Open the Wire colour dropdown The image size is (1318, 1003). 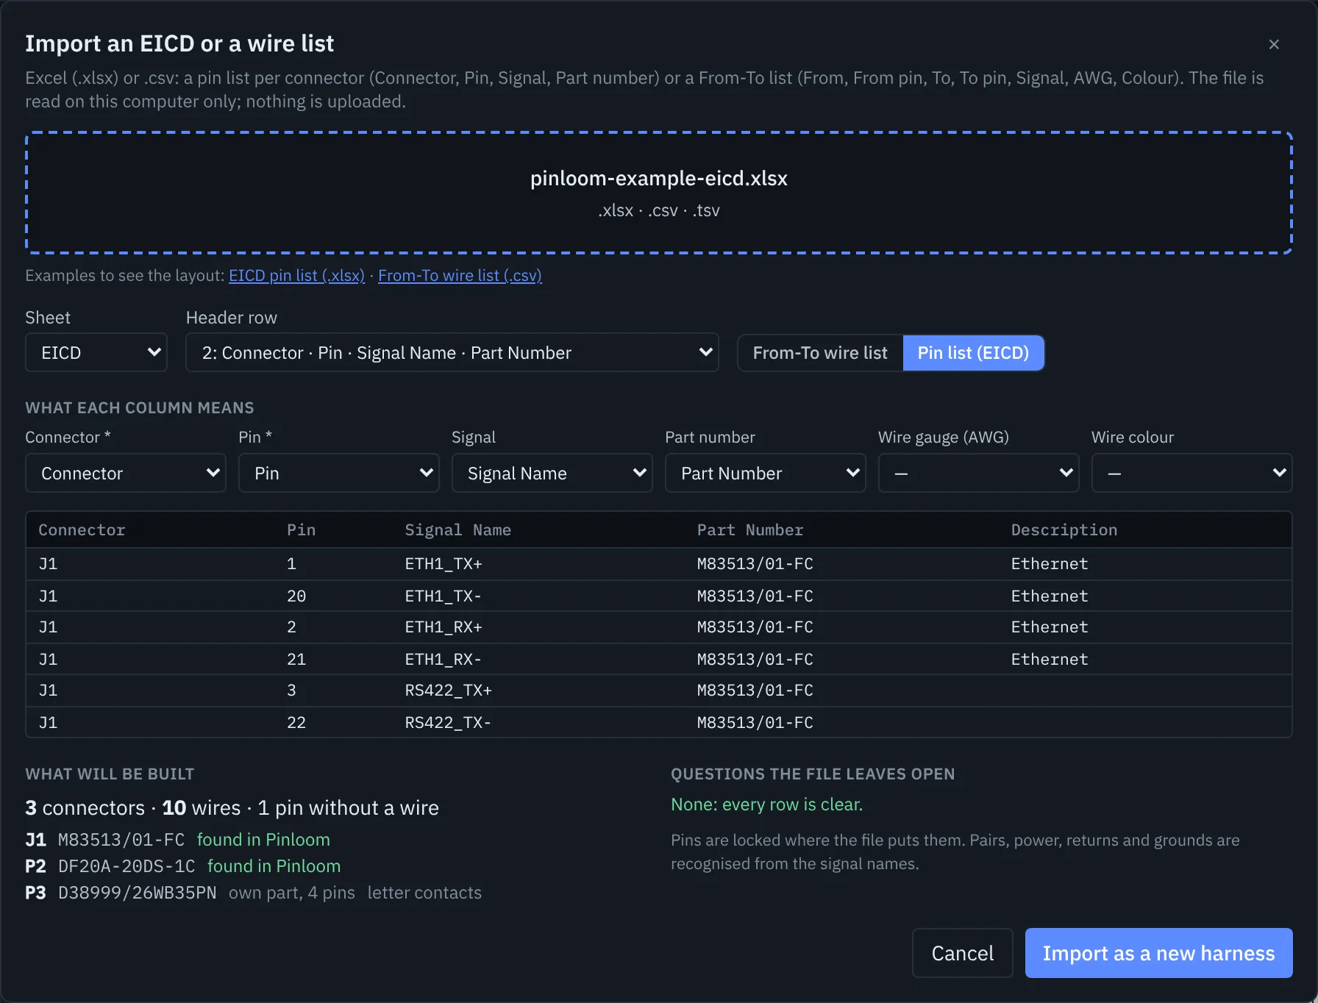(1192, 473)
